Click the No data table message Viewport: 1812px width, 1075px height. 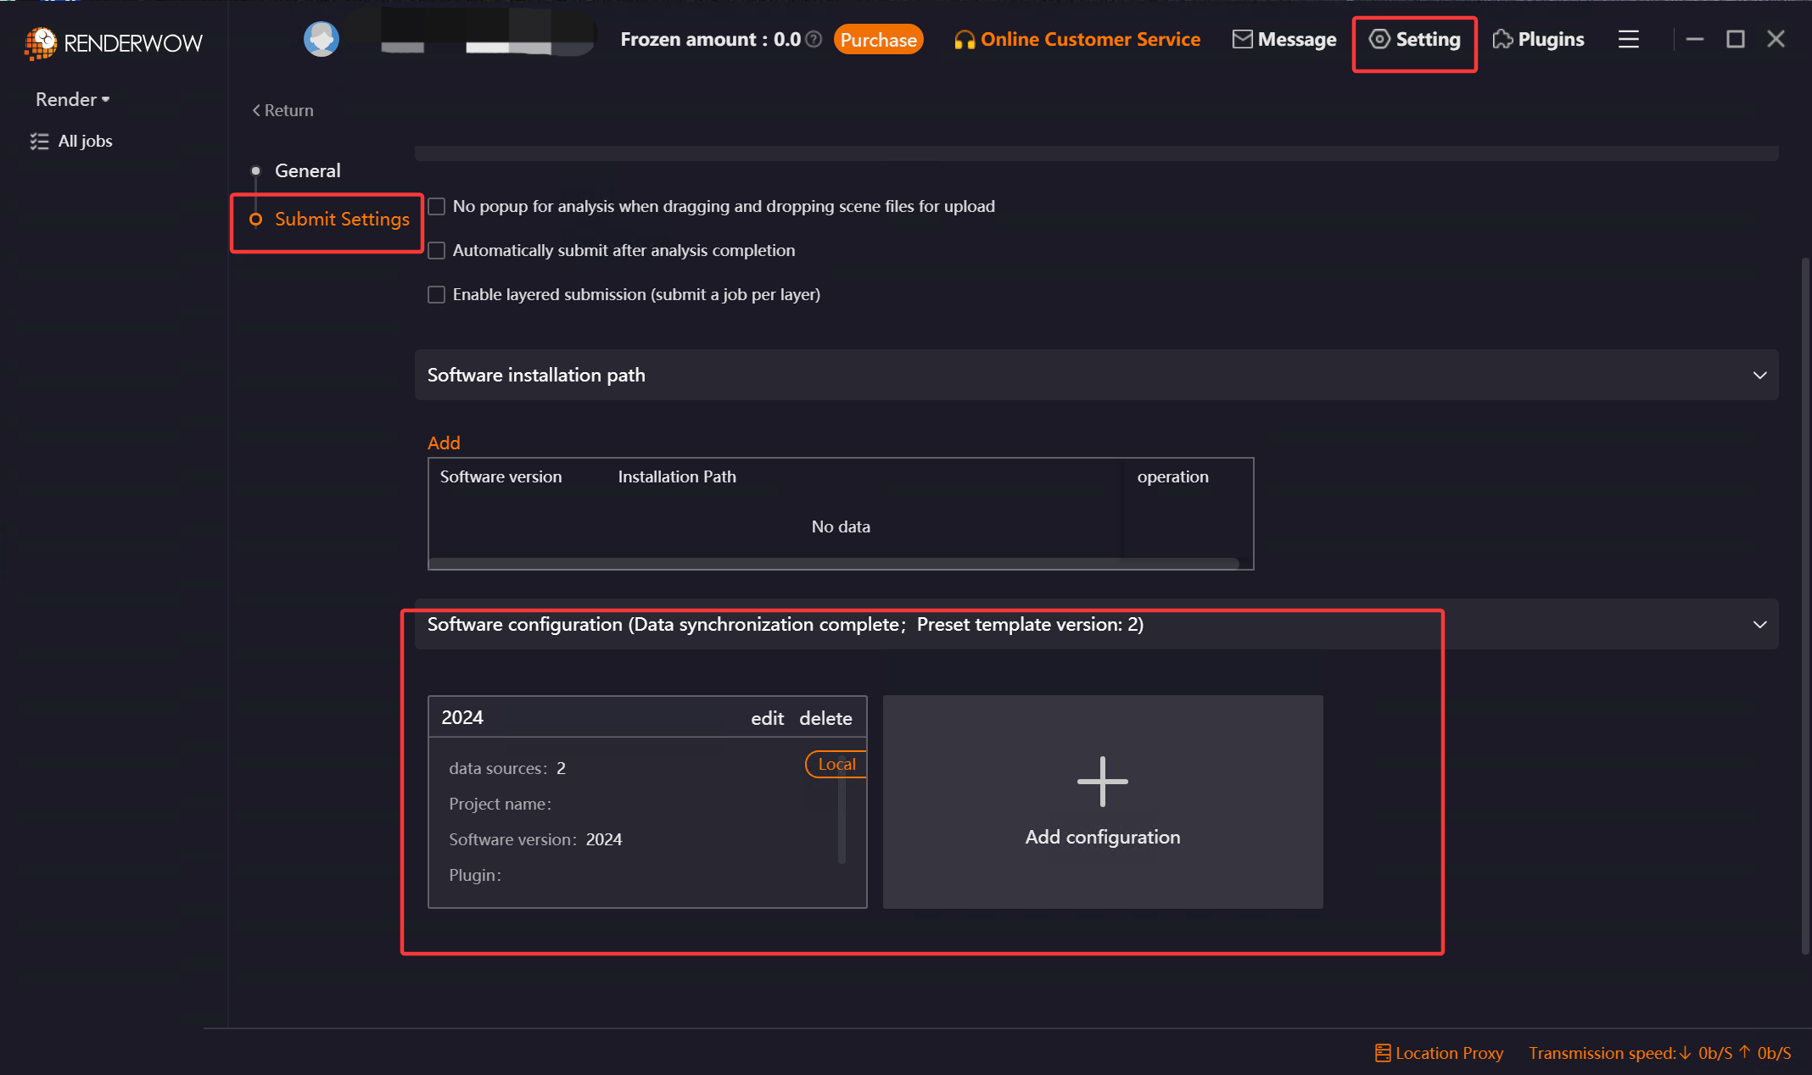pyautogui.click(x=841, y=526)
